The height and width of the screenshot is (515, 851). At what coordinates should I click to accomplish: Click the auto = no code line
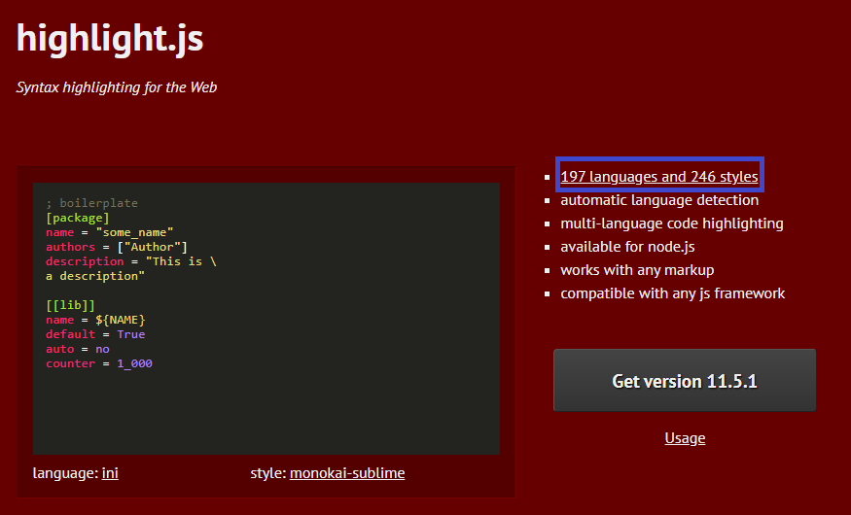coord(78,349)
